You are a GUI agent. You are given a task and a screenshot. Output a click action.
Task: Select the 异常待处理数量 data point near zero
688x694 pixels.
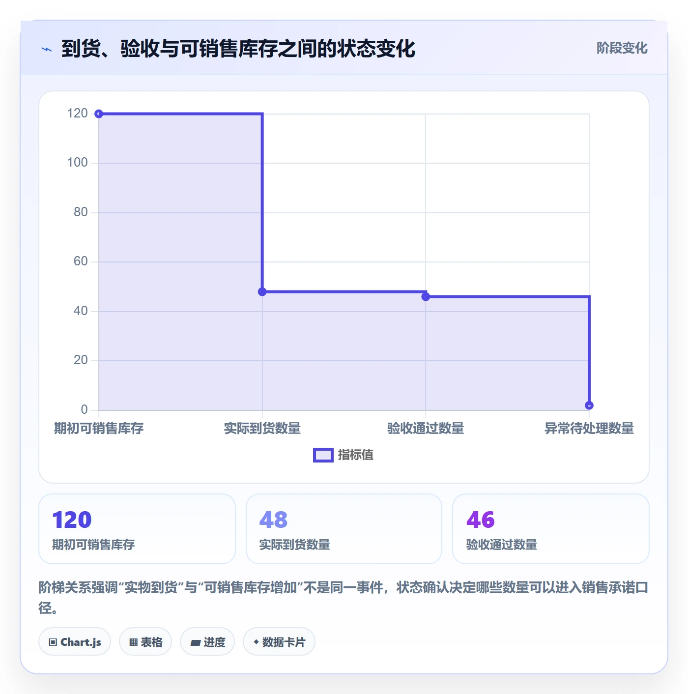(x=589, y=405)
